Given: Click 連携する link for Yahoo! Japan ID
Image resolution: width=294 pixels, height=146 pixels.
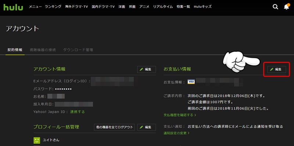Looking at the screenshot, I should (x=78, y=112).
